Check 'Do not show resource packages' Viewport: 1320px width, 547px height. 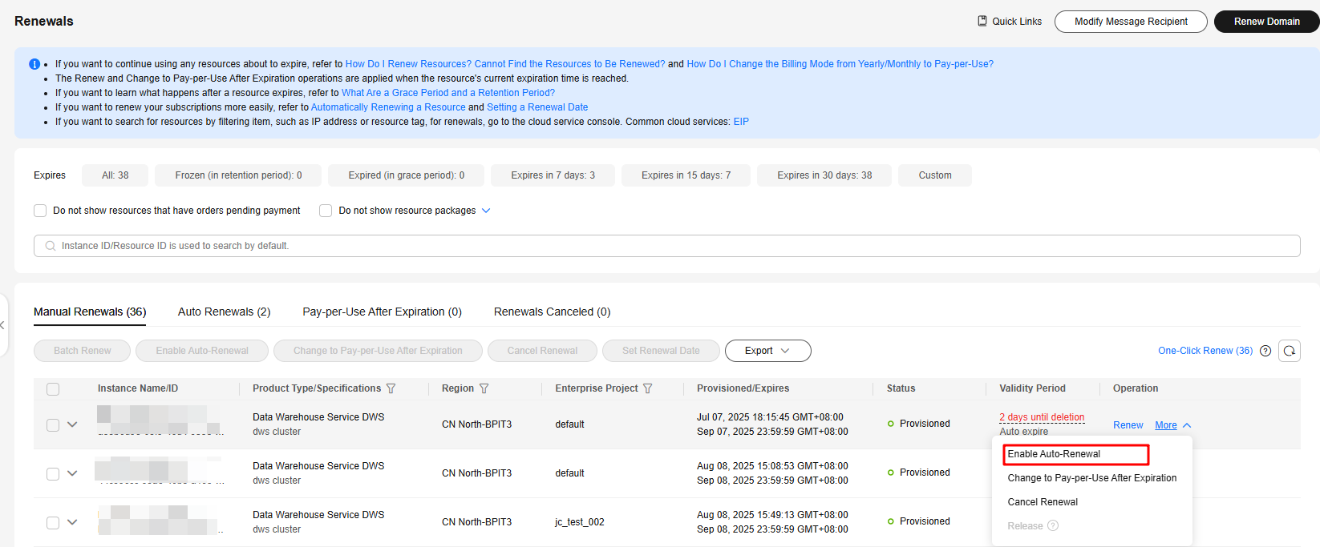click(x=326, y=211)
